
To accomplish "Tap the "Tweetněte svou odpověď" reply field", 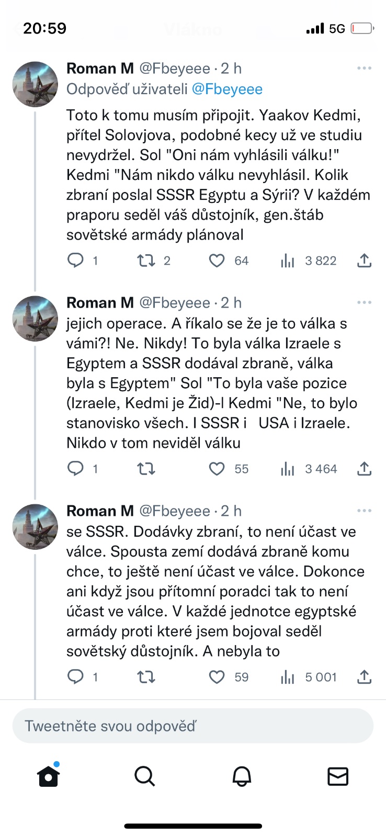I will 192,726.
